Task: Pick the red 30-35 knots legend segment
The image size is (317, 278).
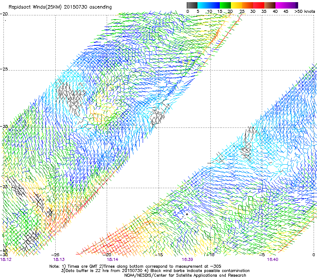Action: 259,5
